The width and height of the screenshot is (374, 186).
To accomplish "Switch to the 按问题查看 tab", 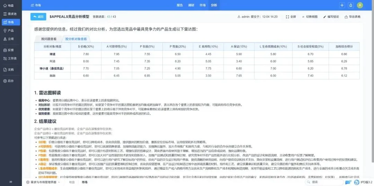I will click(x=49, y=39).
